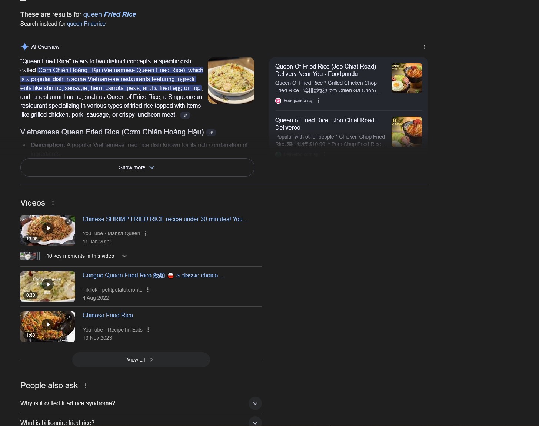The width and height of the screenshot is (539, 426).
Task: Open options menu for RecipeTin Eats video
Action: tap(148, 330)
